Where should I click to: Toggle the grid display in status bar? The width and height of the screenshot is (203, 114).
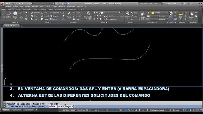point(87,110)
